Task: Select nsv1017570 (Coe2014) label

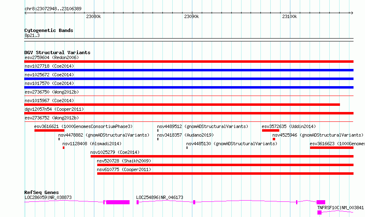Action: (x=49, y=83)
